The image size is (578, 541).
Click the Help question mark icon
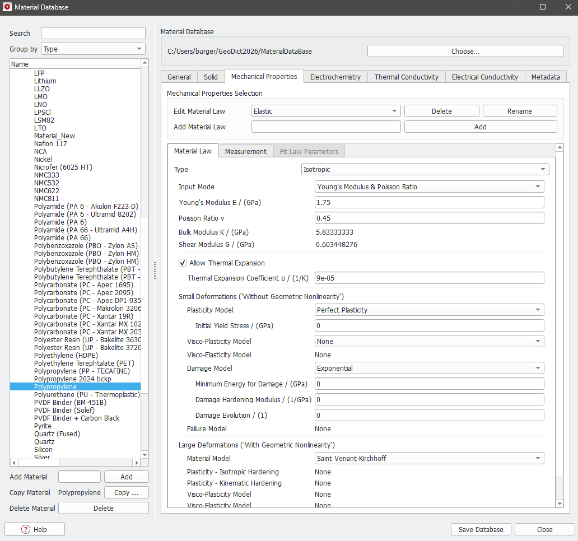[25, 529]
